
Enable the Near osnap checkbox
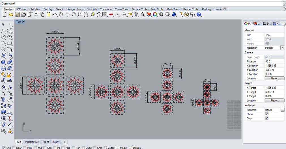coord(14,148)
